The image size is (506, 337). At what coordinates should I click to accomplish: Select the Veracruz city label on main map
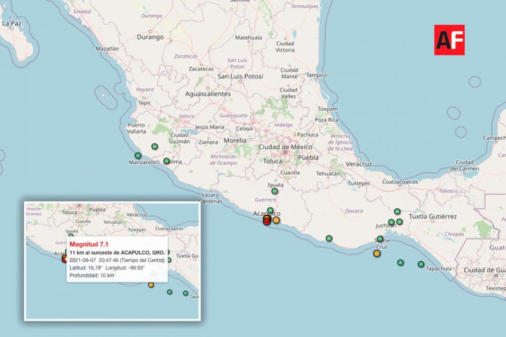coord(359,164)
